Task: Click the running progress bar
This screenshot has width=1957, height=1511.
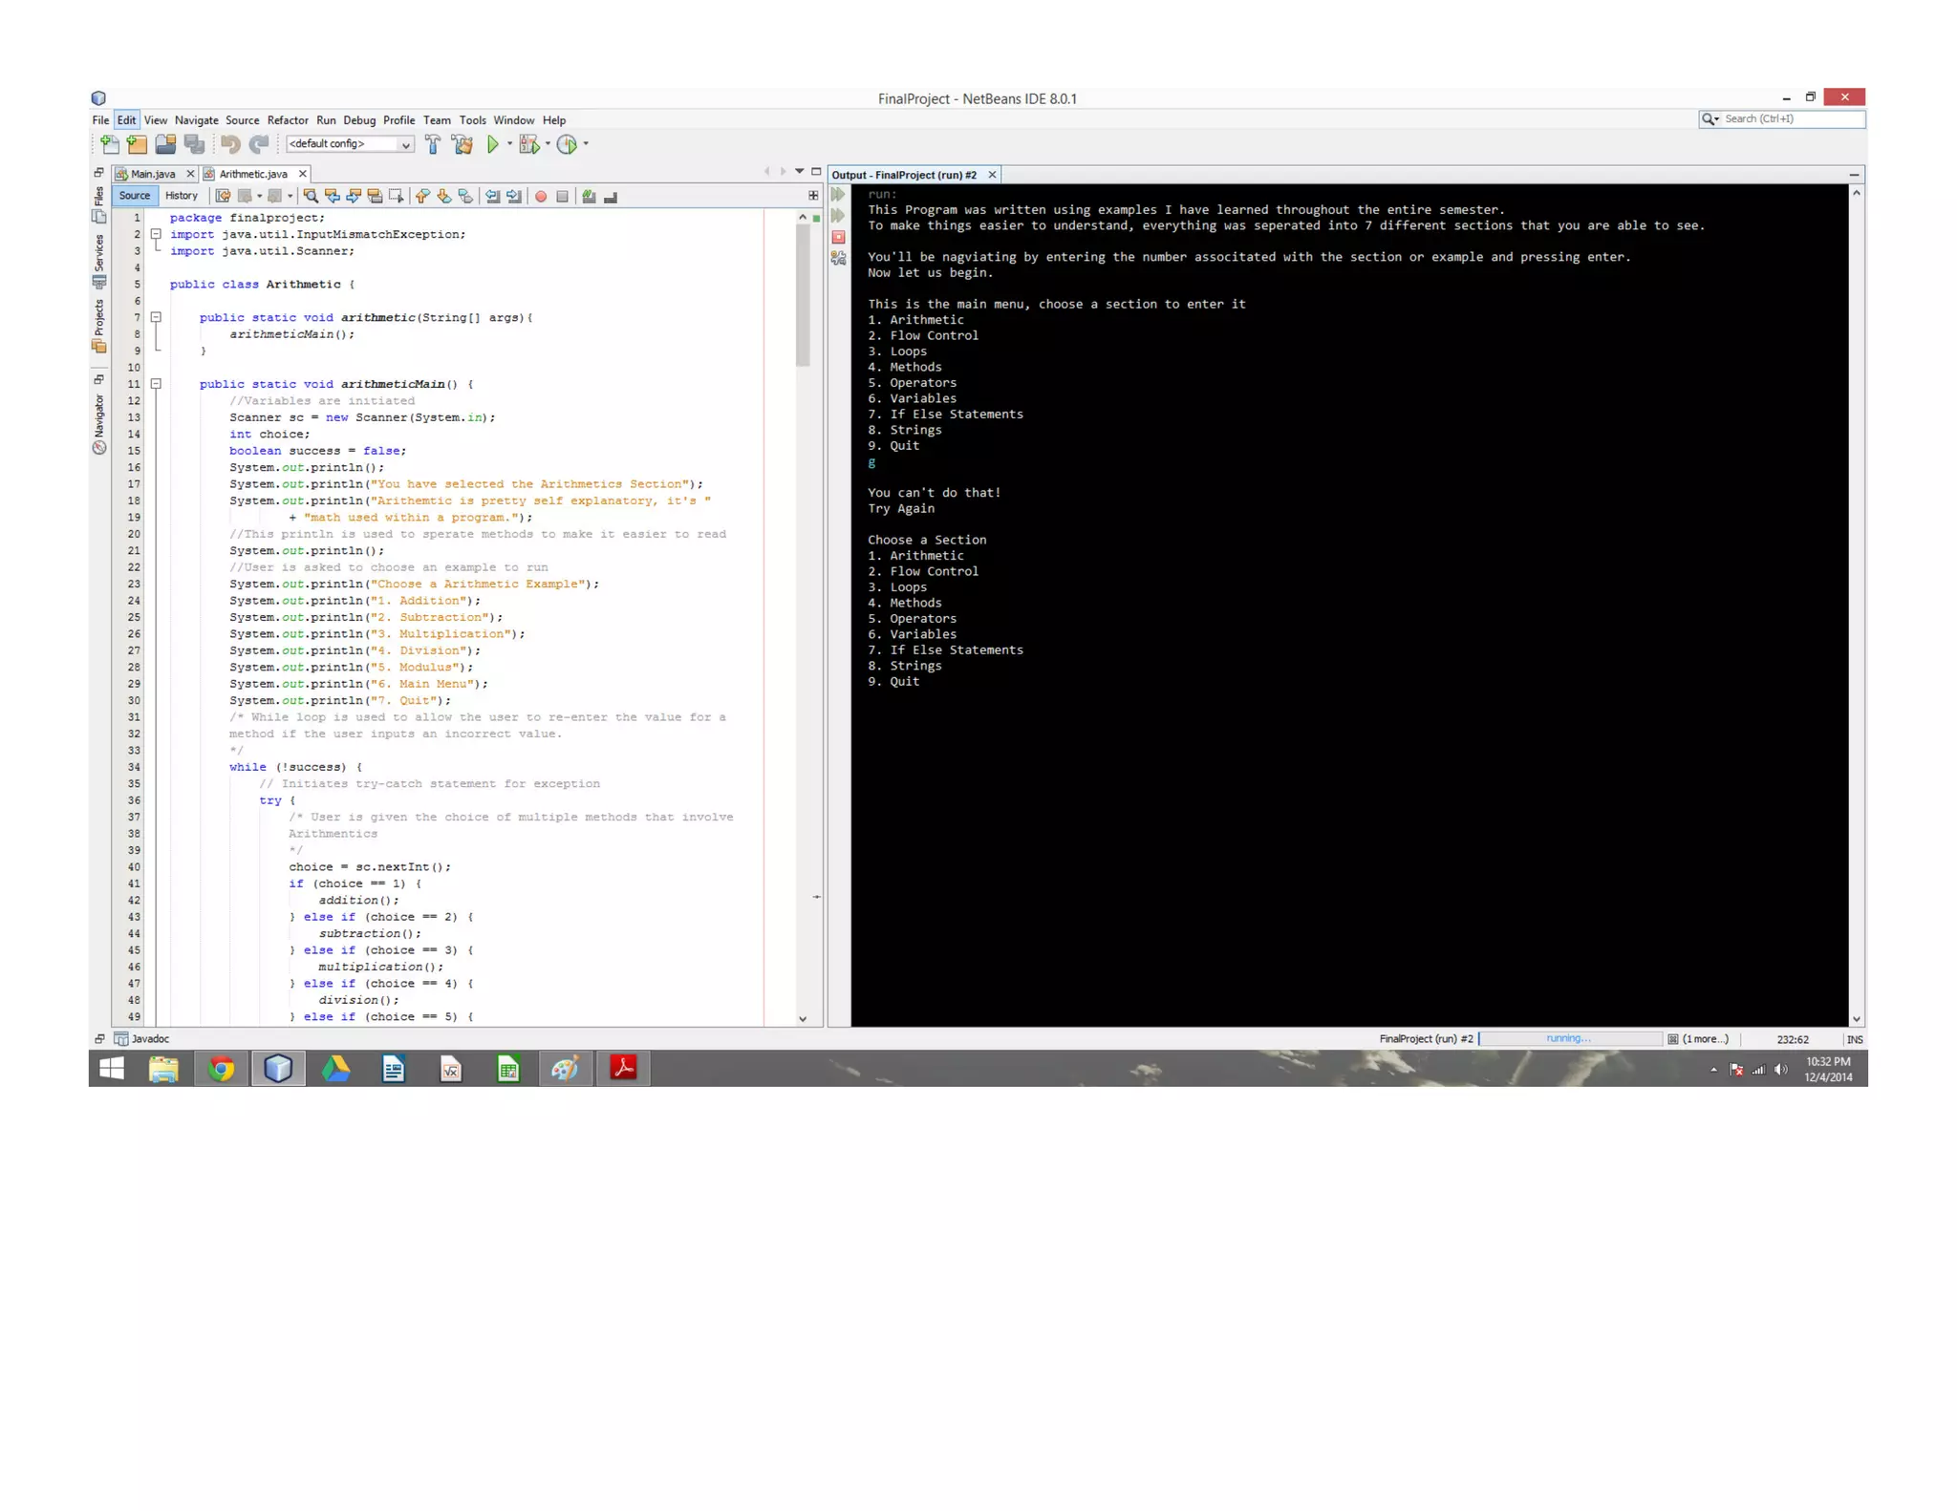Action: click(1569, 1039)
